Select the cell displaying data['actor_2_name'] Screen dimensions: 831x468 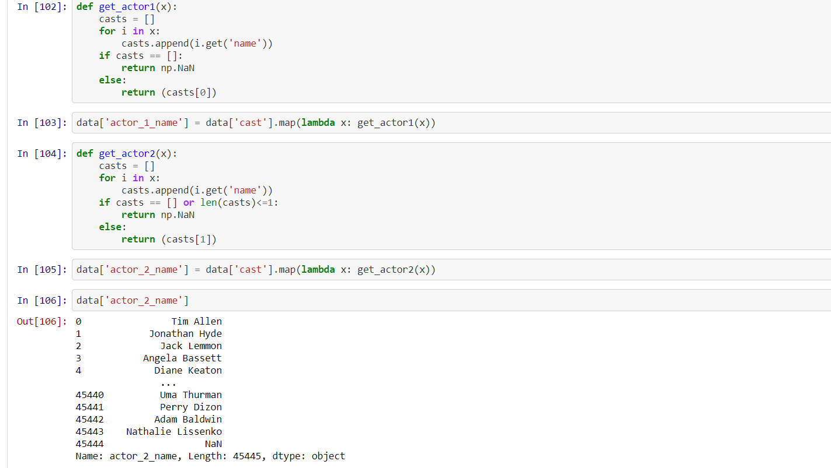coord(451,300)
